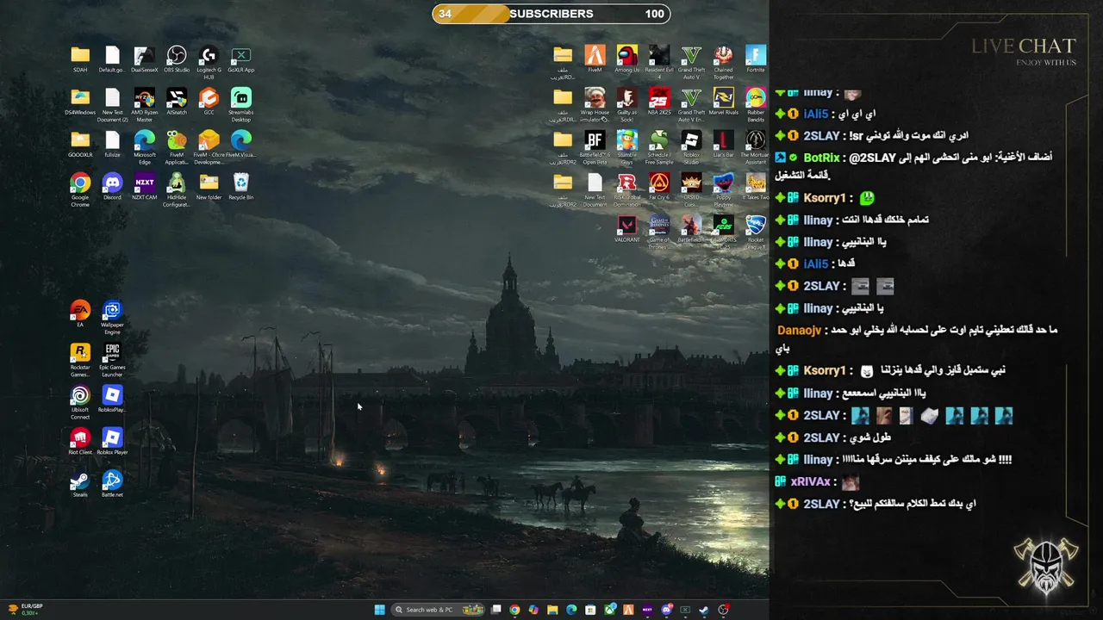
Task: Open Task View on the taskbar
Action: [x=495, y=610]
